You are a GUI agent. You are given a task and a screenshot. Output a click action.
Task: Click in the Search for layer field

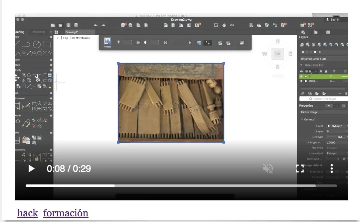(x=323, y=99)
